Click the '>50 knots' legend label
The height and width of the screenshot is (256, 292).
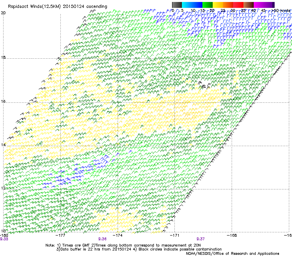coord(281,11)
